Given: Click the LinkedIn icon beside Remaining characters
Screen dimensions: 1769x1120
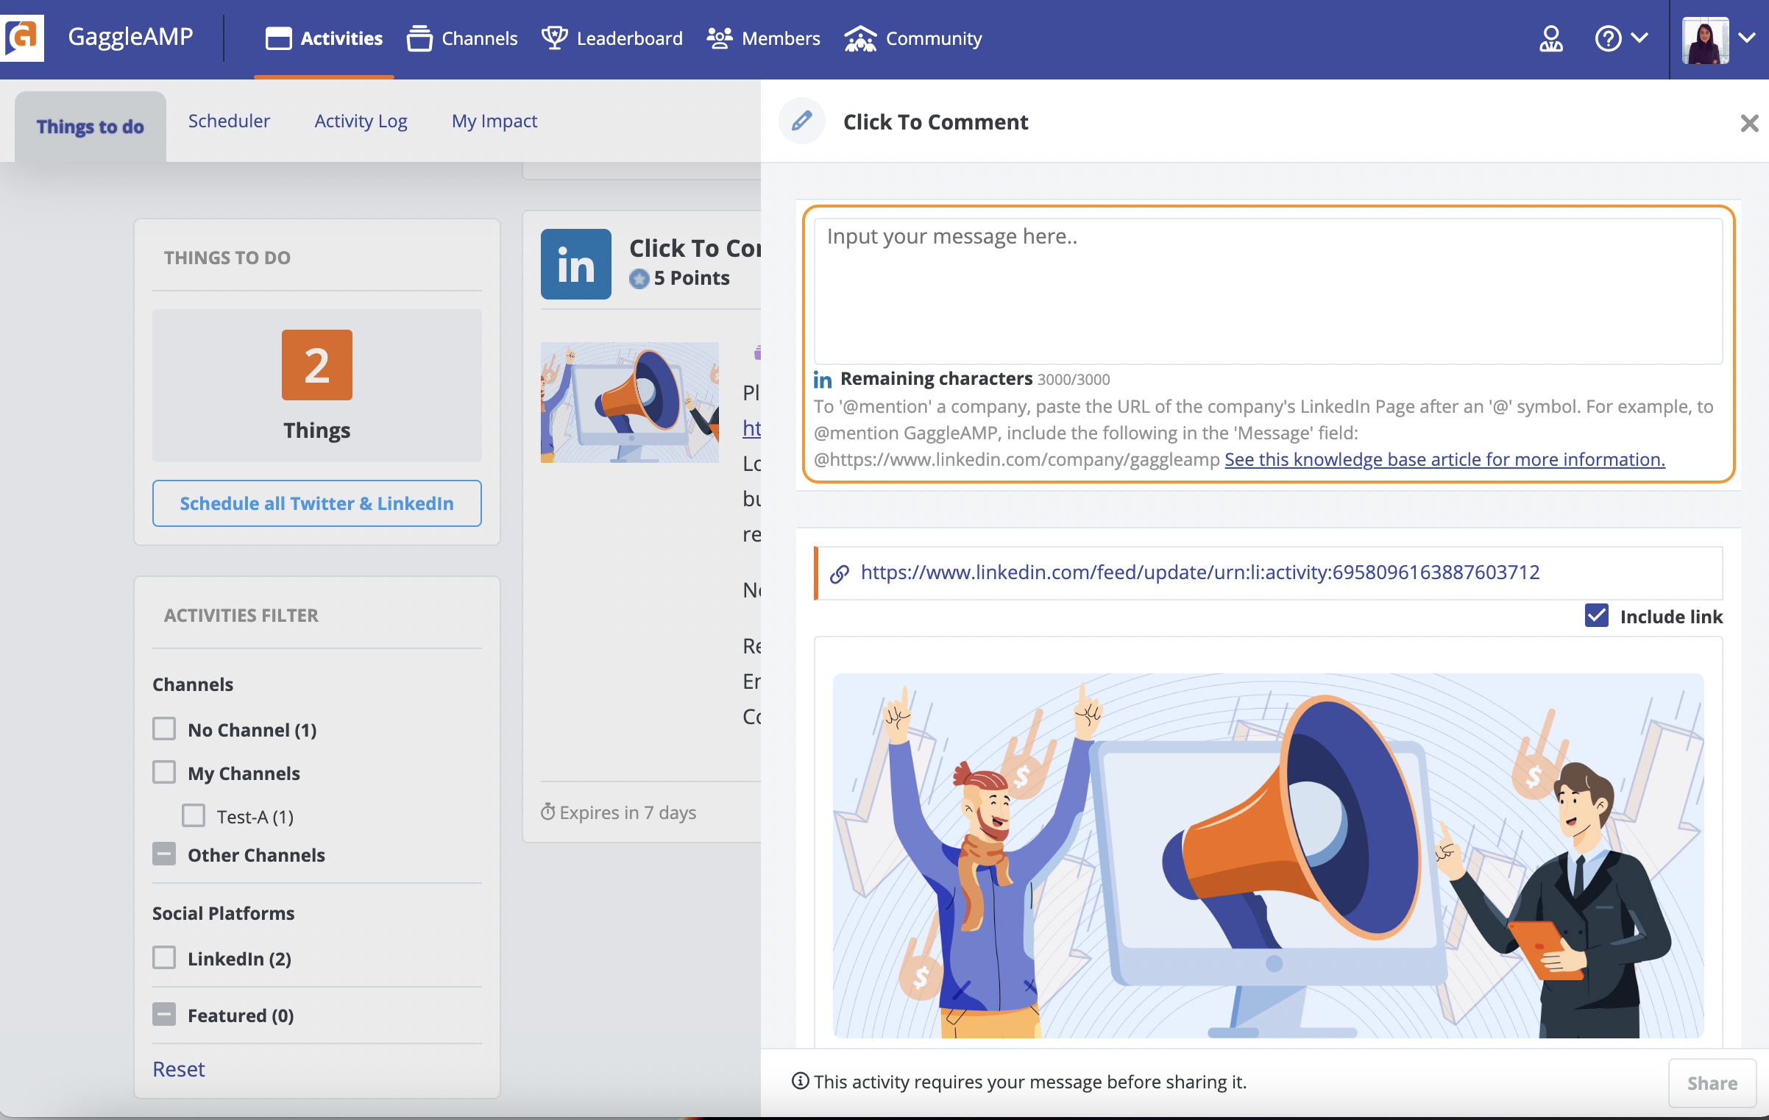Looking at the screenshot, I should click(823, 380).
